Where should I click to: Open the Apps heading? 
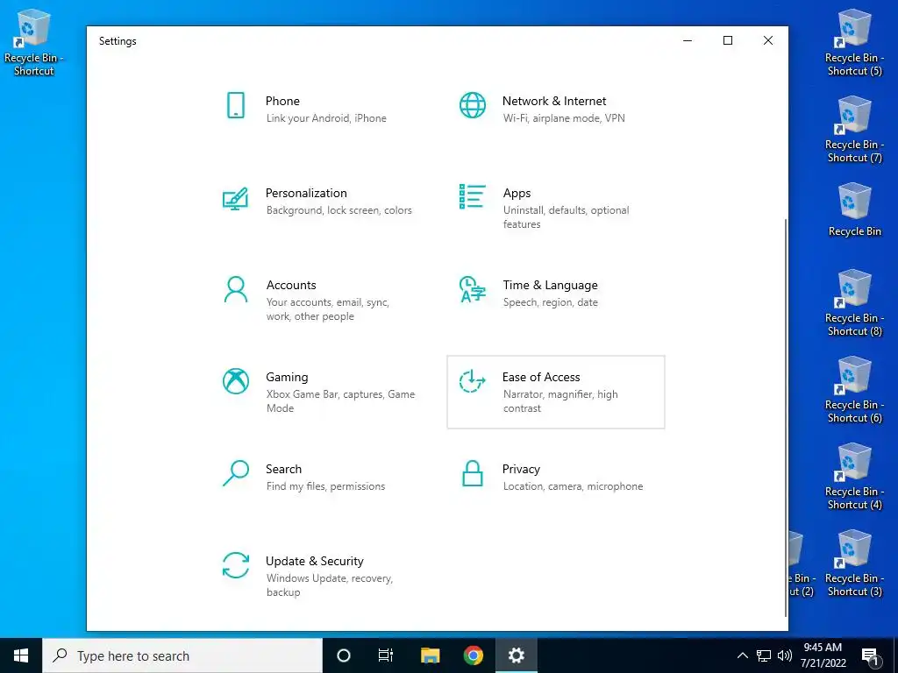pos(517,193)
